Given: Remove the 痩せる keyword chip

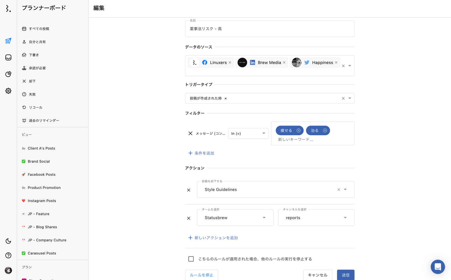Looking at the screenshot, I should 299,130.
